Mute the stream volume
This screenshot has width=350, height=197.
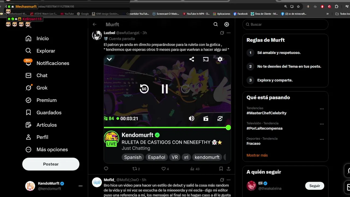coord(191,118)
